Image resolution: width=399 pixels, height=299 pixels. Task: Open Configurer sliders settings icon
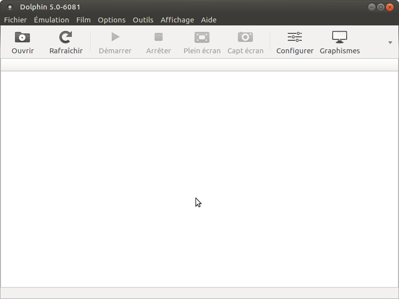(x=295, y=37)
